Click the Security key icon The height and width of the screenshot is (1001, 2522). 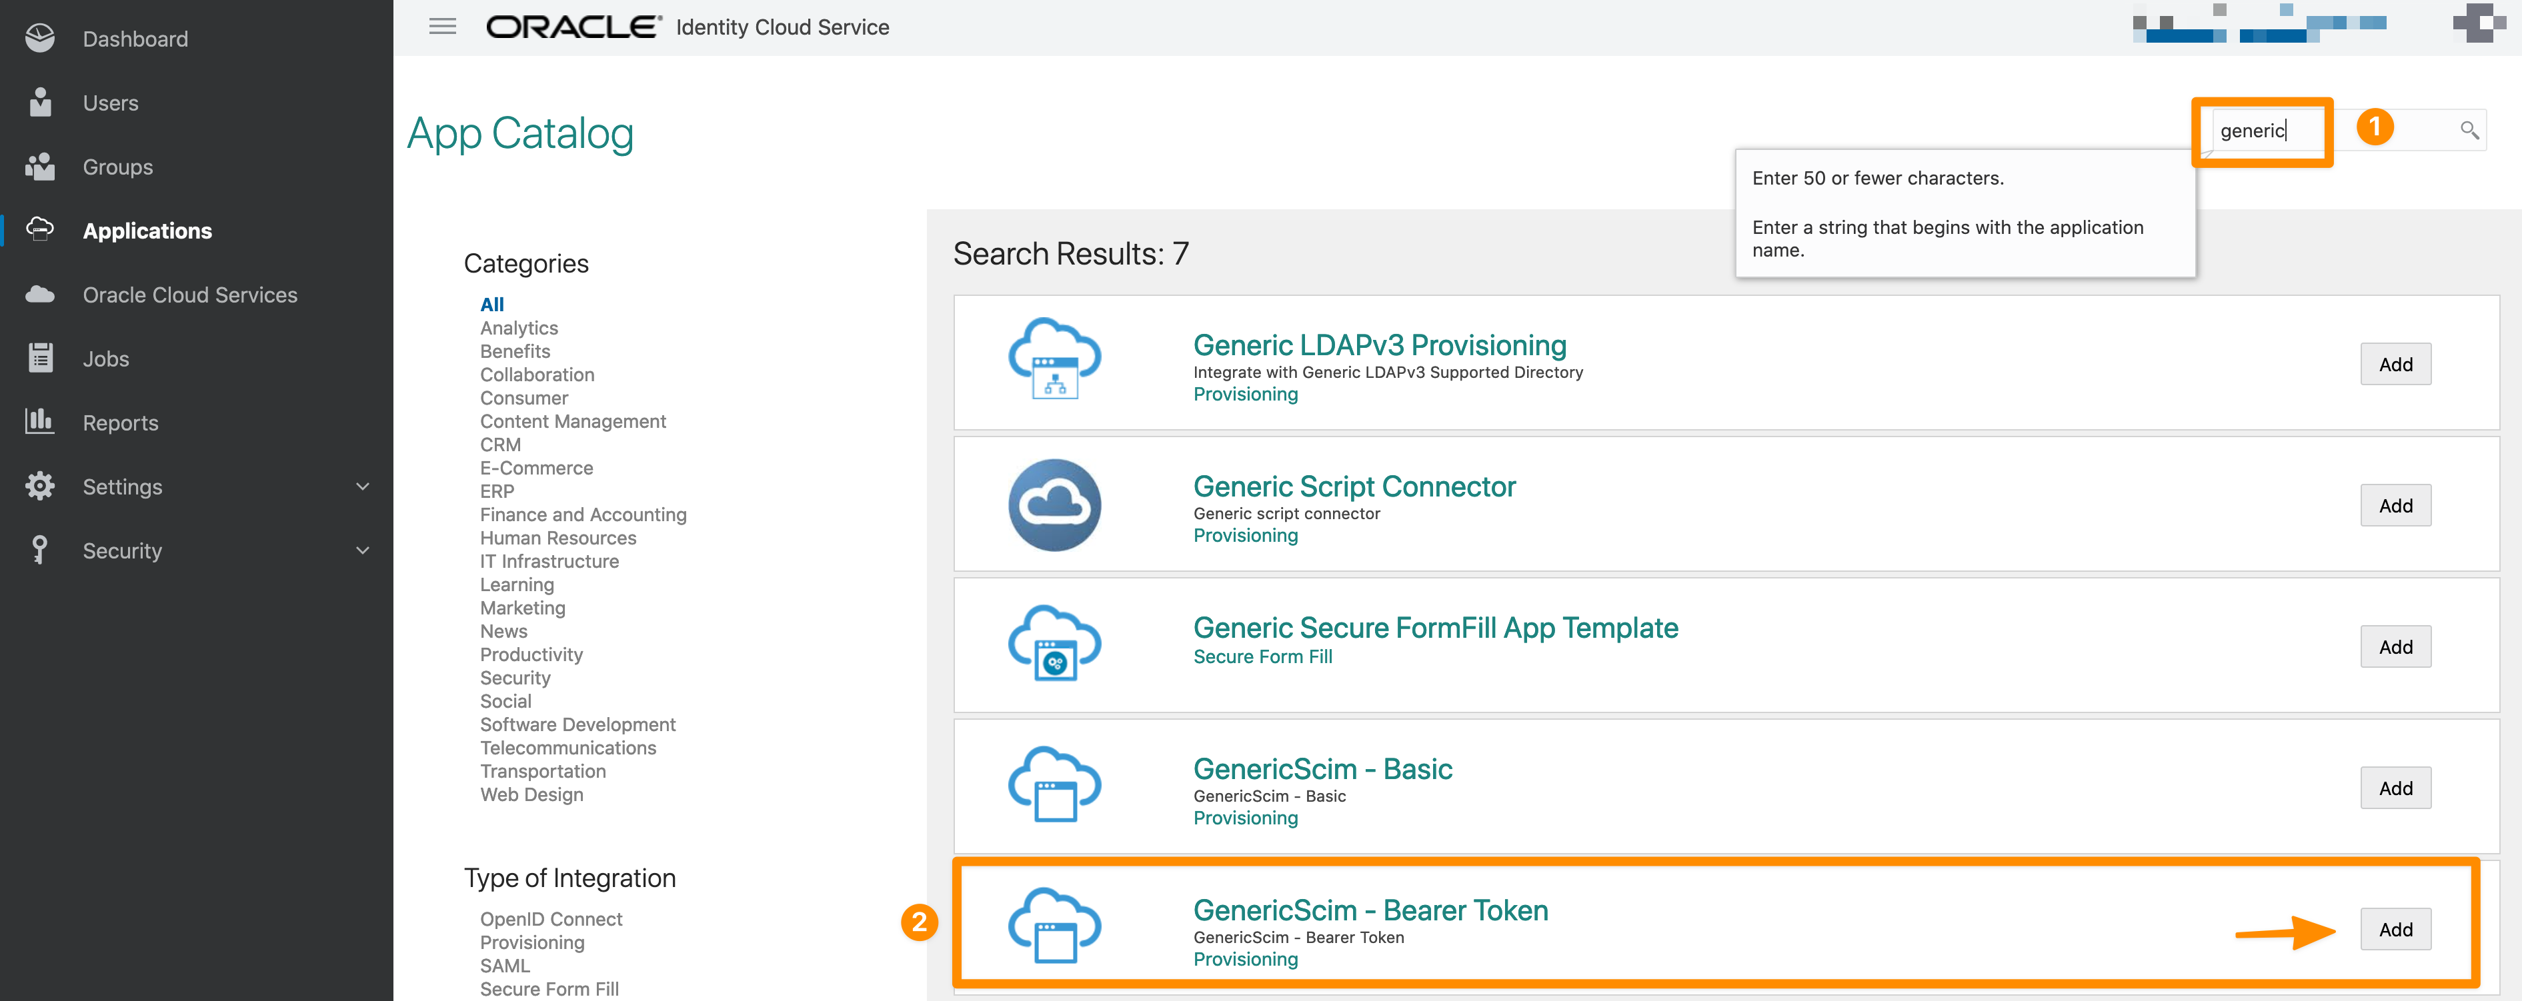tap(40, 549)
